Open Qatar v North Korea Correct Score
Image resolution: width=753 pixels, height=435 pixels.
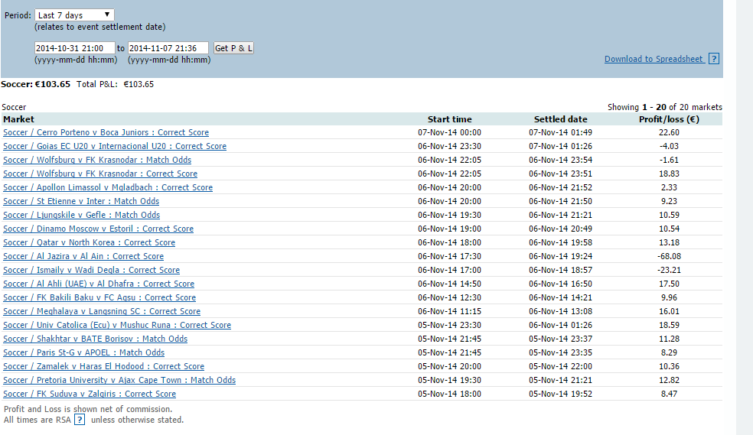(89, 242)
